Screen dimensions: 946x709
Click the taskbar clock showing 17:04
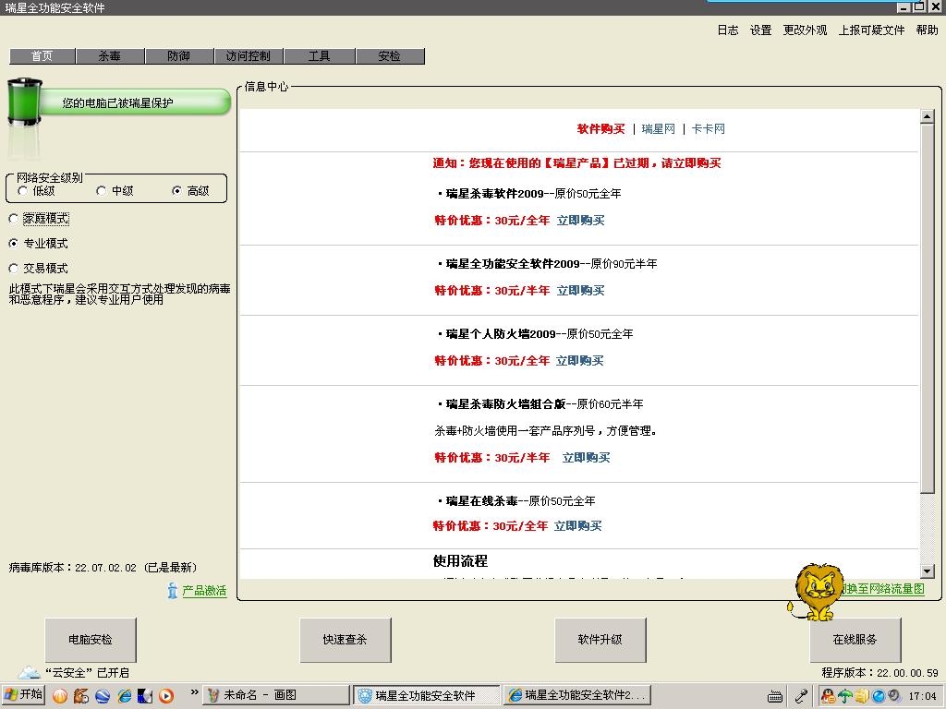pos(923,696)
